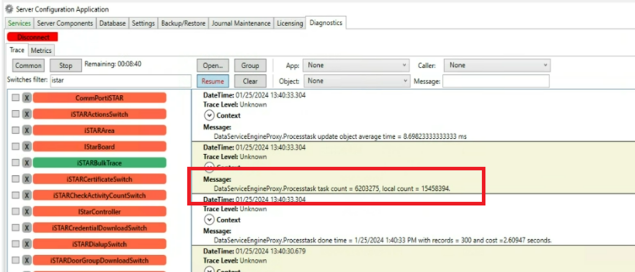This screenshot has width=635, height=272.
Task: Tick the iSTARCredentialDownloadSwitch checkbox
Action: click(x=16, y=227)
